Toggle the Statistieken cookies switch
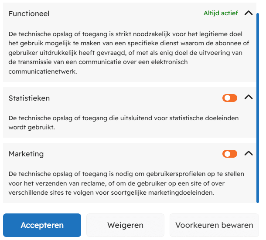The width and height of the screenshot is (266, 240). click(x=230, y=98)
